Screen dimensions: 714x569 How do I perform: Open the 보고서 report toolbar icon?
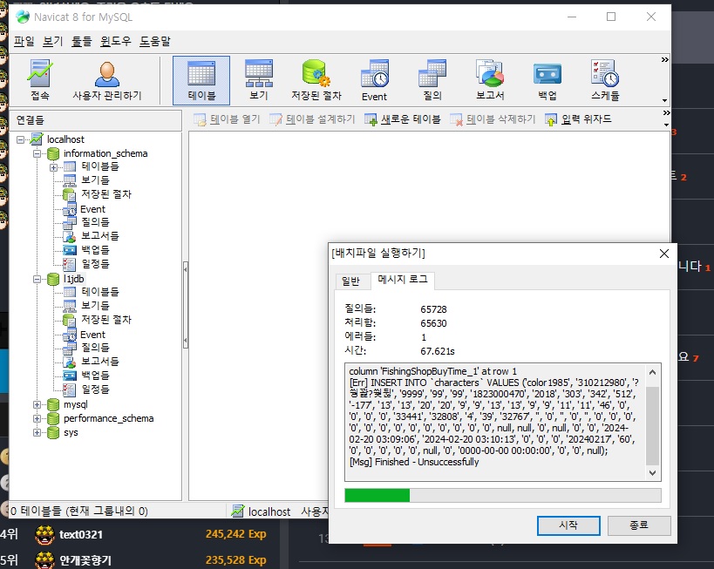click(x=490, y=80)
